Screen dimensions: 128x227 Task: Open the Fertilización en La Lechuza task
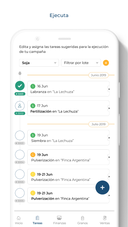(68, 108)
